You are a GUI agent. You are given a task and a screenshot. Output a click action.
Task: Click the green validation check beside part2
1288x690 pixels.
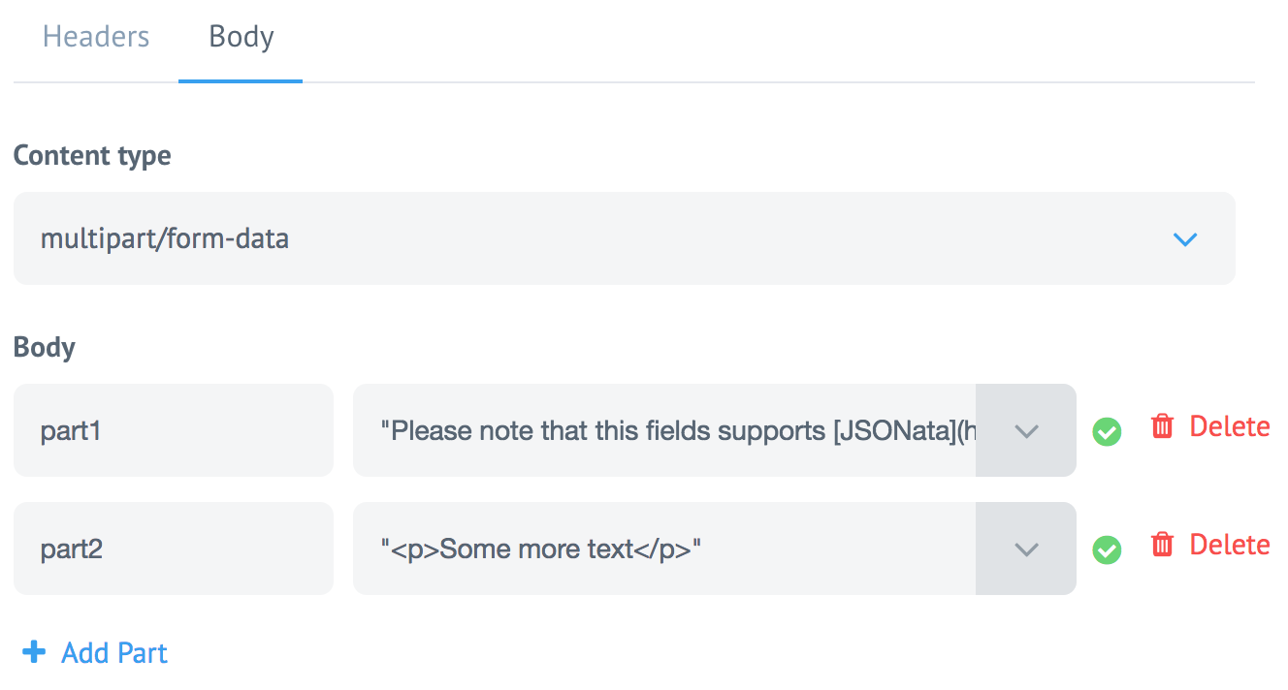[1107, 549]
